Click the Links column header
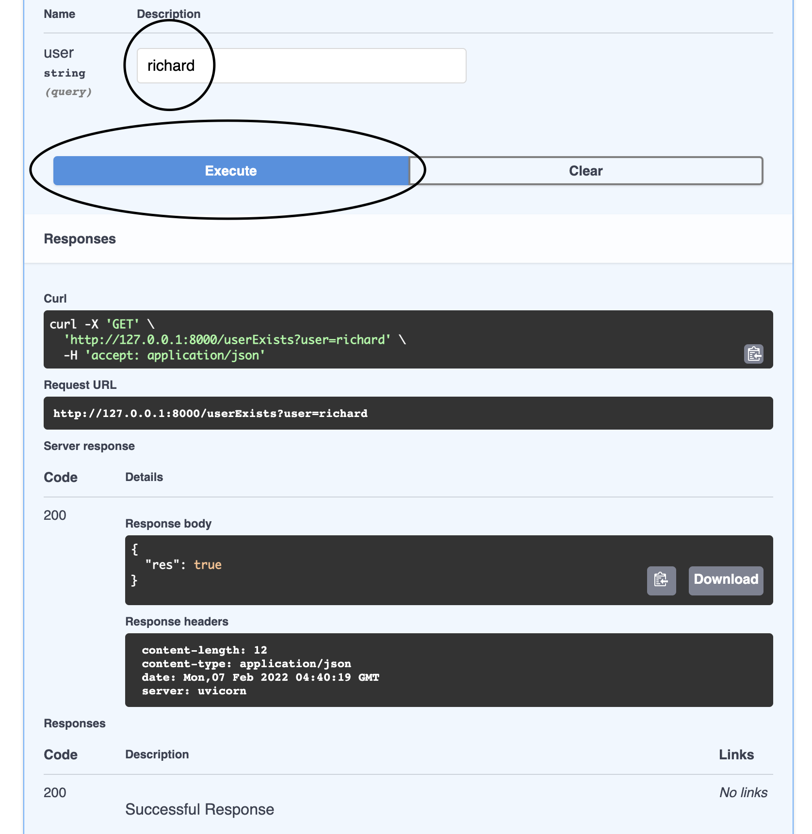The image size is (812, 834). tap(736, 755)
